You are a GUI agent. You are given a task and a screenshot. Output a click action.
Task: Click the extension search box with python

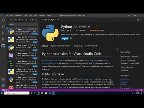pos(23,24)
